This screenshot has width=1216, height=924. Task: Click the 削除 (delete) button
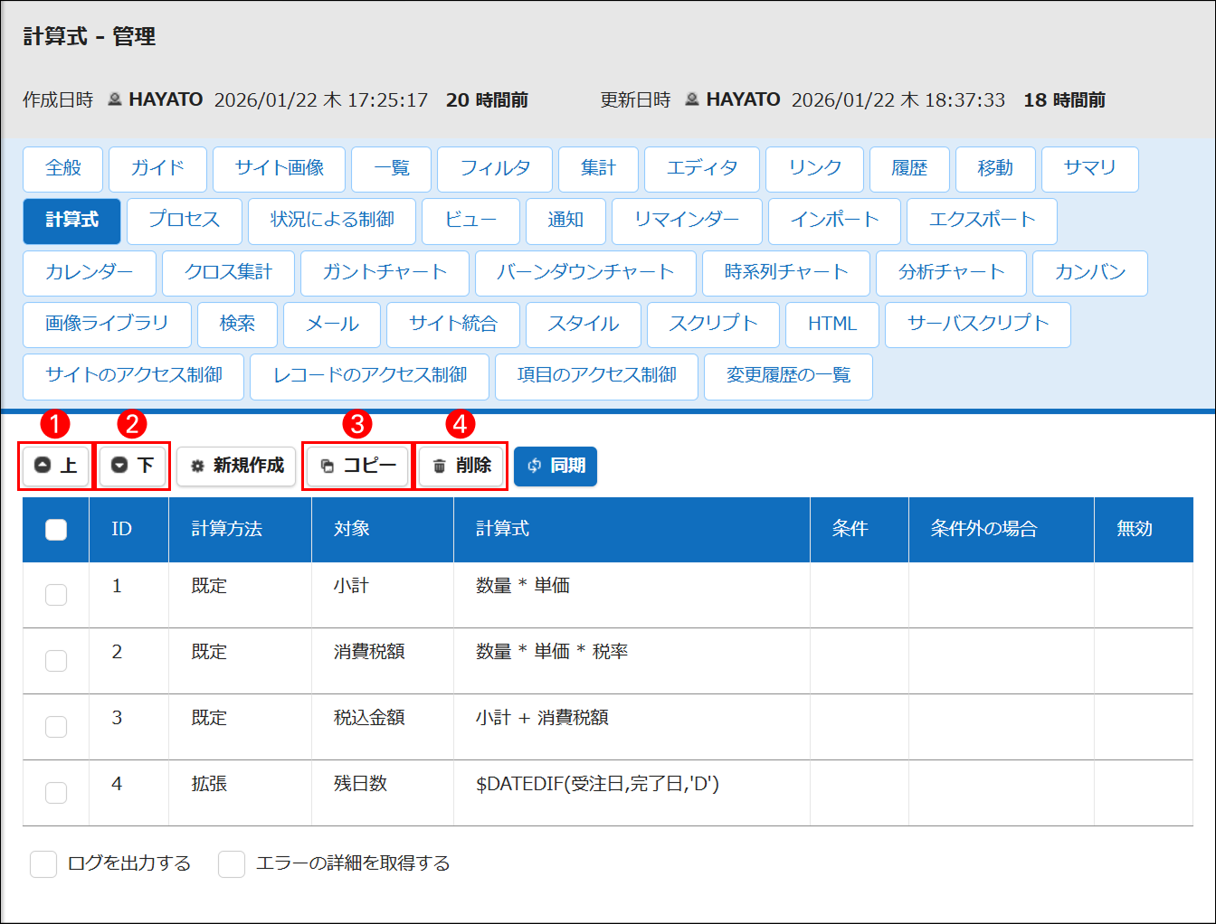tap(461, 466)
